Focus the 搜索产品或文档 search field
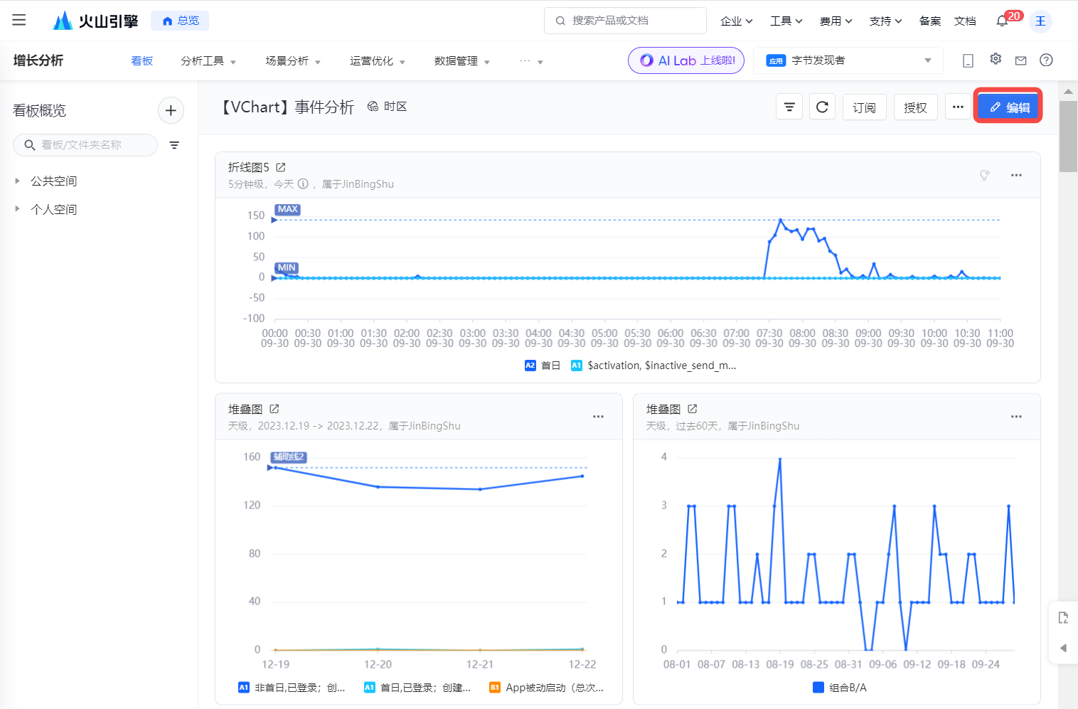 (625, 21)
